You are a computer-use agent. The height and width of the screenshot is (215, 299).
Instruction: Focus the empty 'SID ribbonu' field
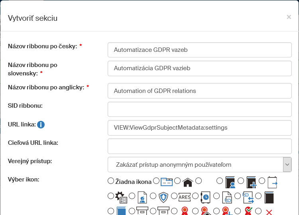coord(199,109)
